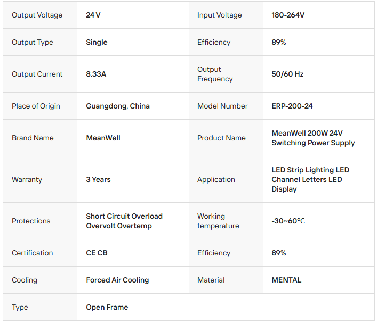This screenshot has height=323, width=377.
Task: Select the Place of Origin label
Action: click(36, 106)
